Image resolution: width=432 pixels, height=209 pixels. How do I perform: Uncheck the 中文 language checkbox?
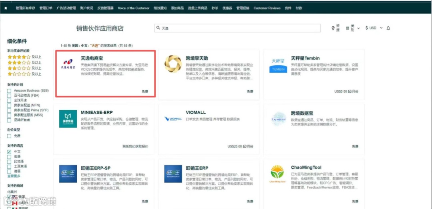click(9, 152)
